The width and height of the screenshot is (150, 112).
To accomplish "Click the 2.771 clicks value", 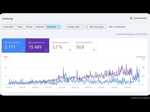I will pos(10,47).
